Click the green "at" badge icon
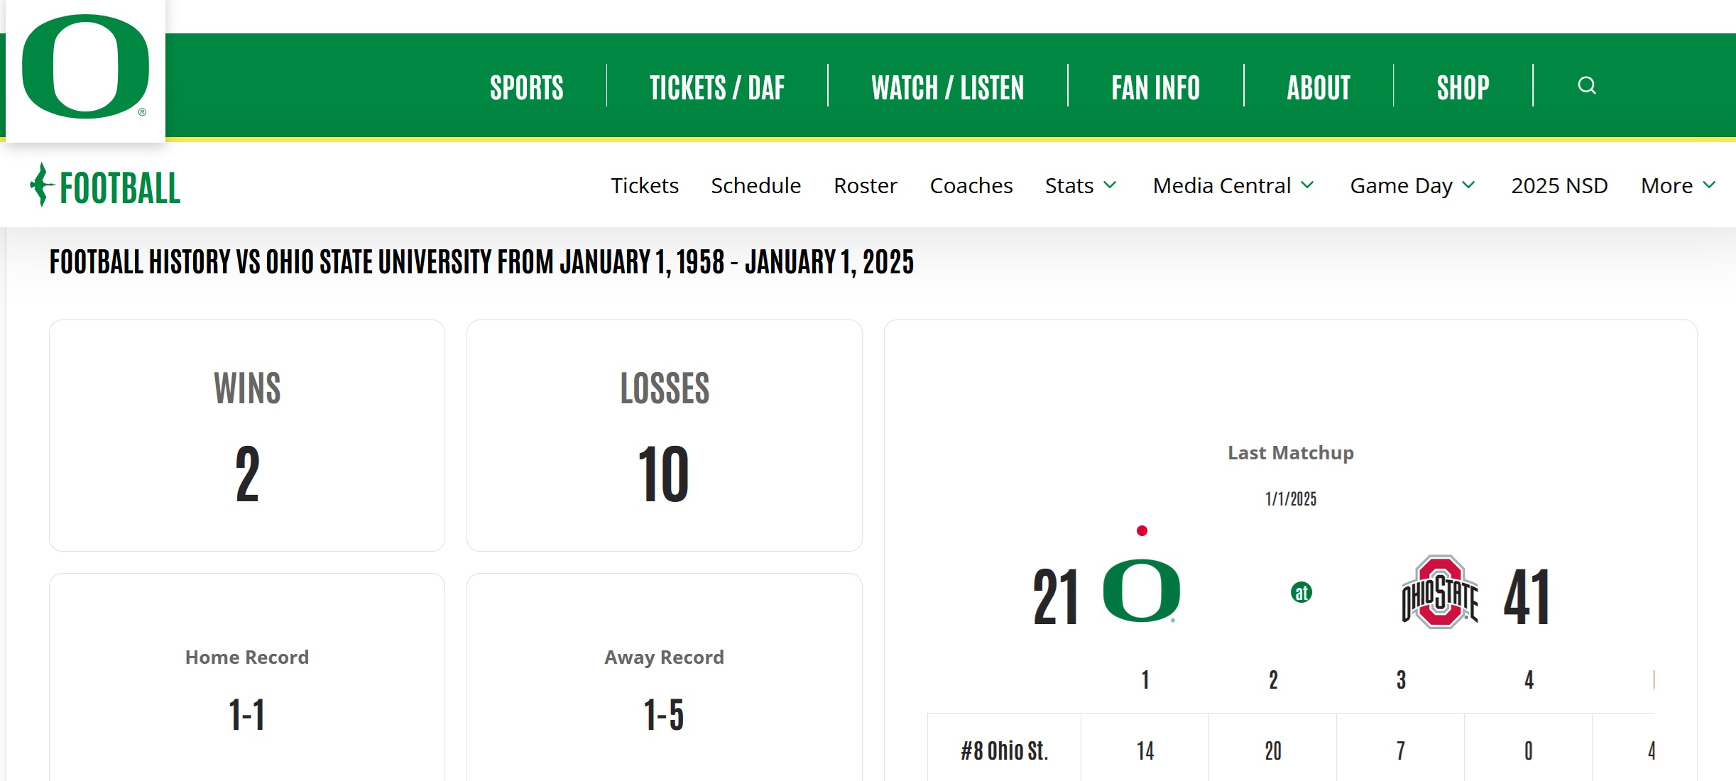Viewport: 1736px width, 781px height. 1301,592
